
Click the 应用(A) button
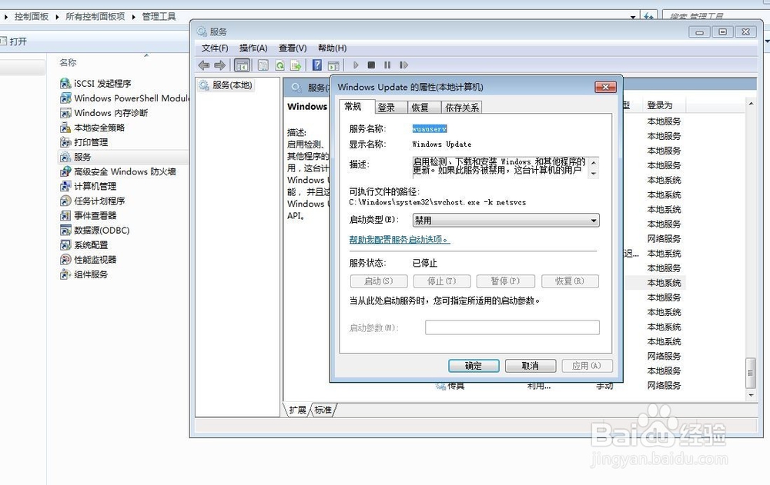587,366
